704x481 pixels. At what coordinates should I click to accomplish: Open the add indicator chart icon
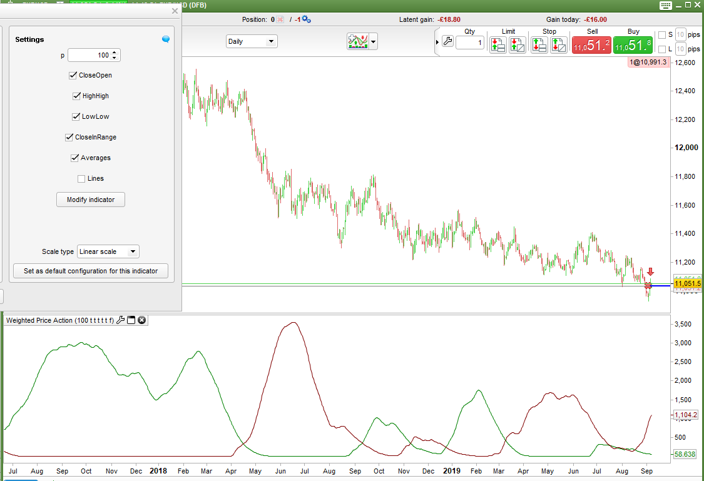coord(358,42)
